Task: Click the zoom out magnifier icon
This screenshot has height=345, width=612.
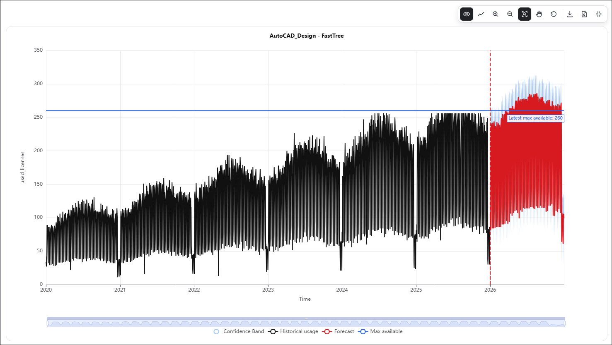Action: click(510, 14)
